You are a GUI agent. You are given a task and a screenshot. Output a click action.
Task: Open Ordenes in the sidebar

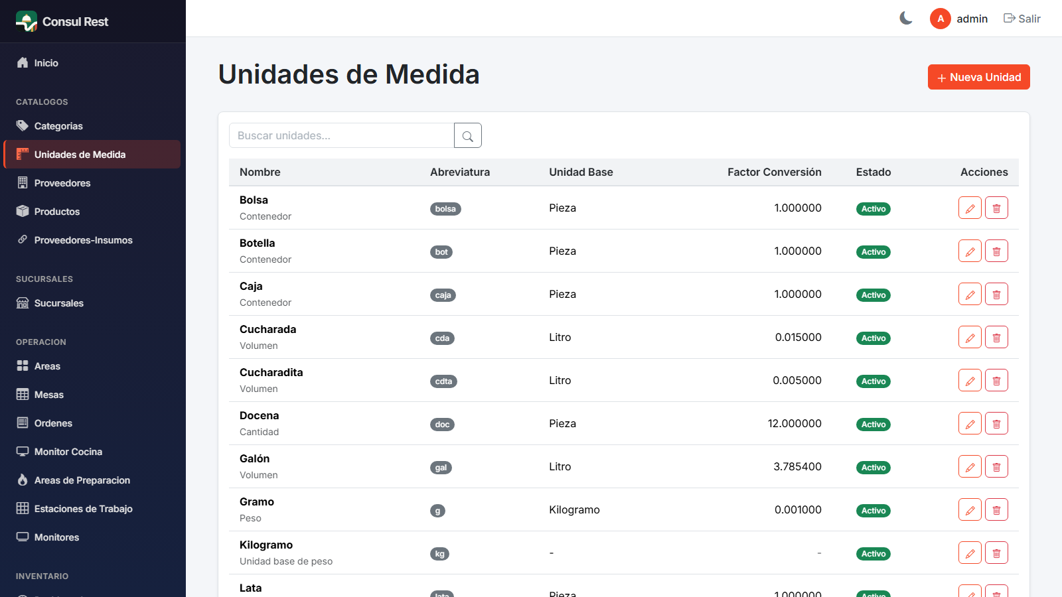92,423
